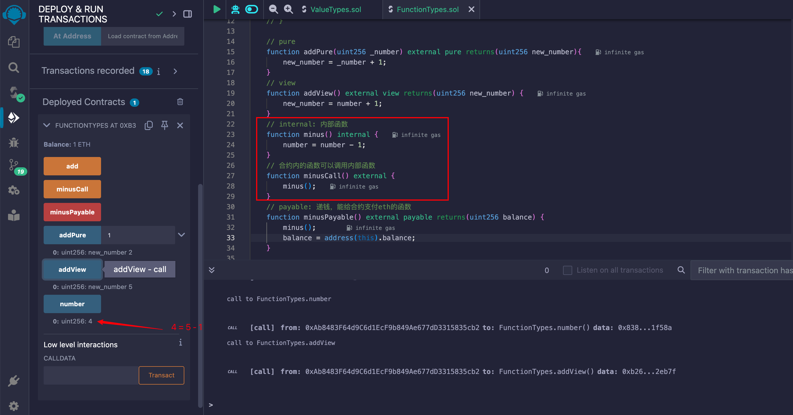793x415 pixels.
Task: Click the red minusPayable button
Action: [x=72, y=212]
